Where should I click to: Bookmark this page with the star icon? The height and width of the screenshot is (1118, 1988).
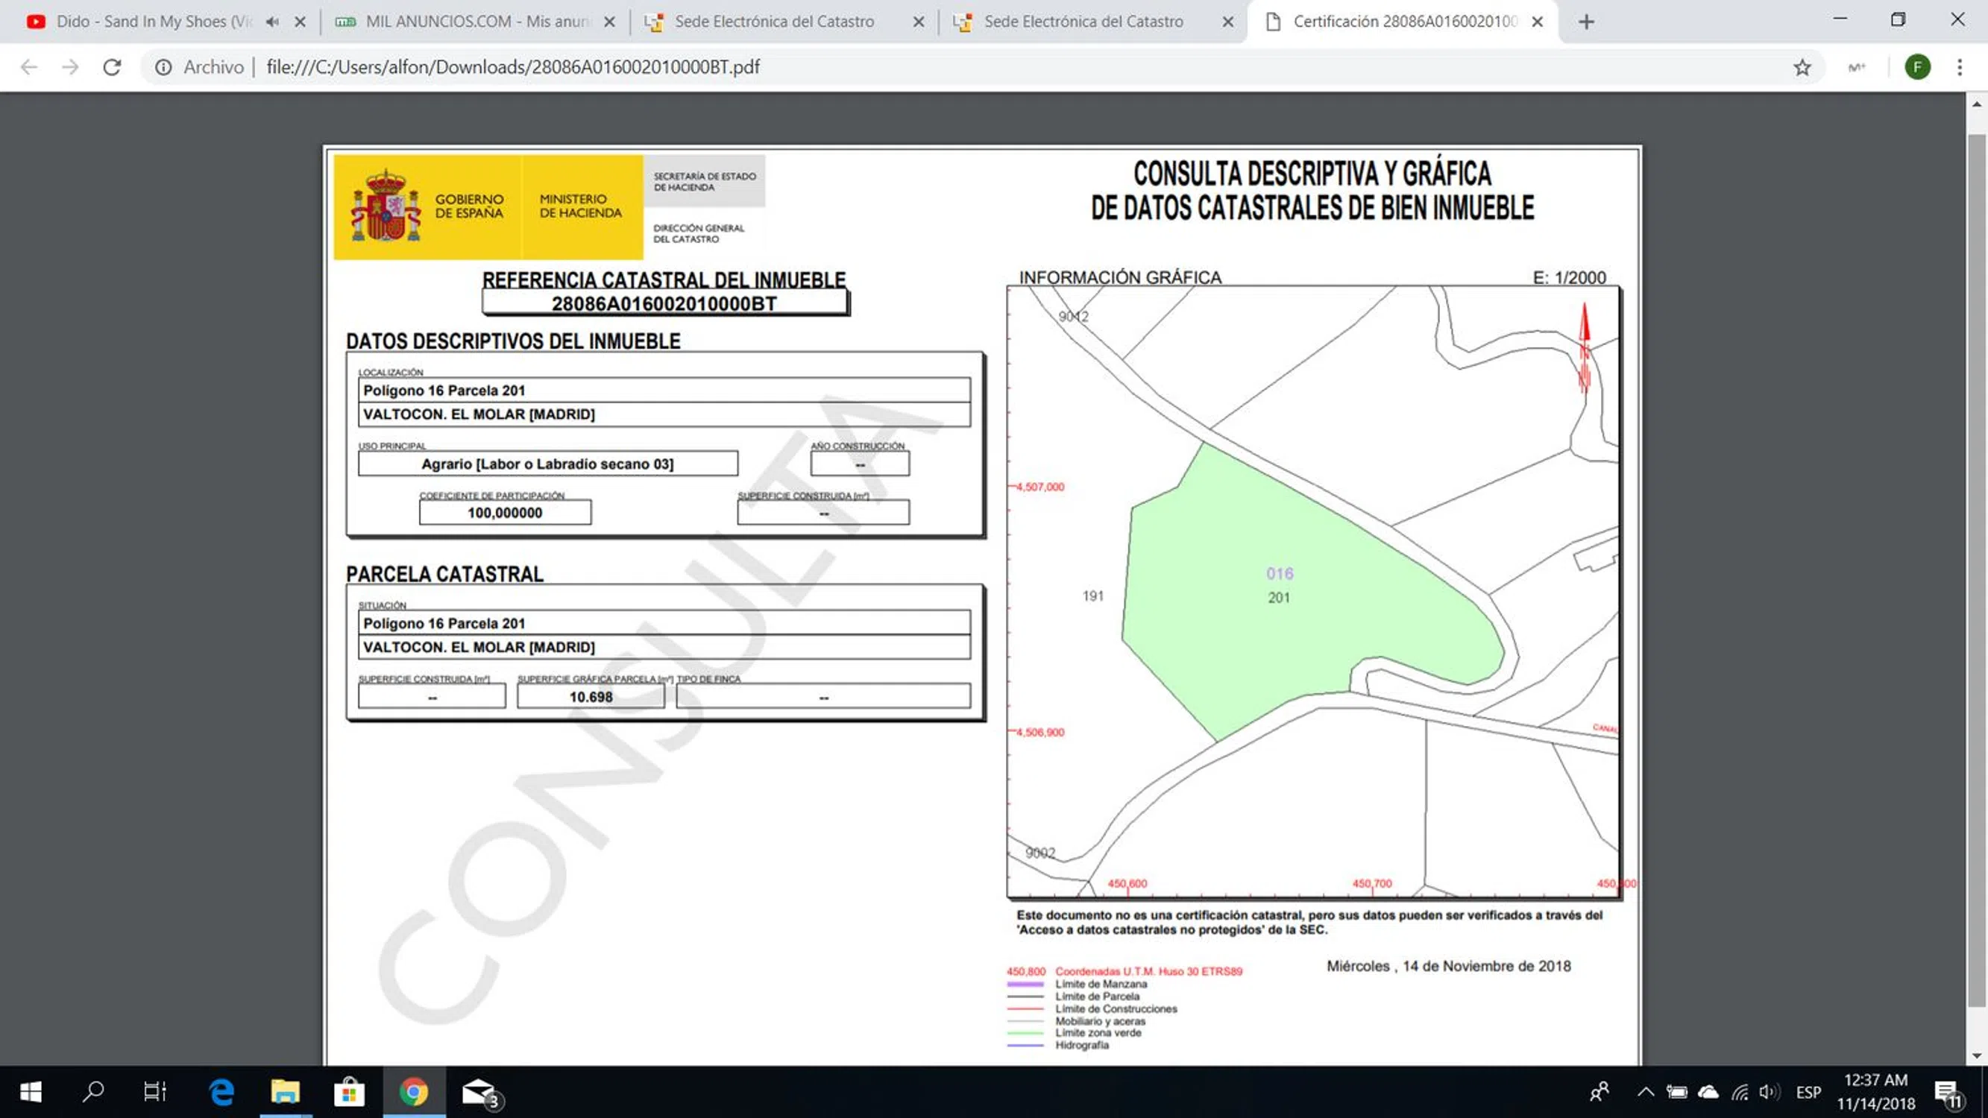(x=1802, y=67)
